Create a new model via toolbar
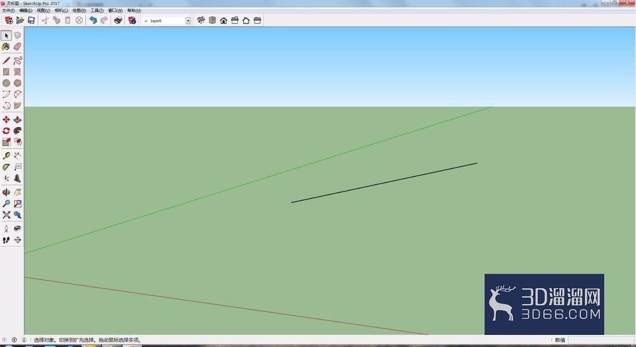Viewport: 636px width, 347px height. point(9,20)
